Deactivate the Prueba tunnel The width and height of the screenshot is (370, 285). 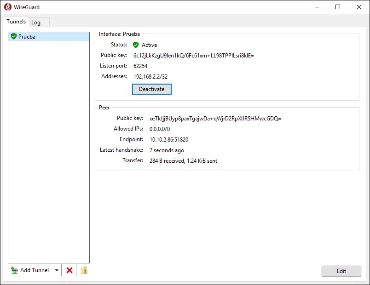(152, 89)
